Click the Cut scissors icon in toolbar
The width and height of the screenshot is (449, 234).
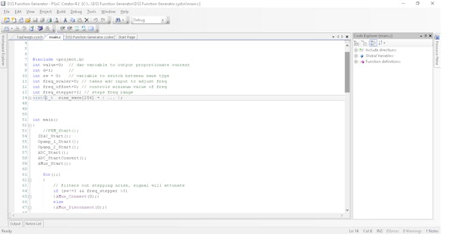tap(66, 20)
